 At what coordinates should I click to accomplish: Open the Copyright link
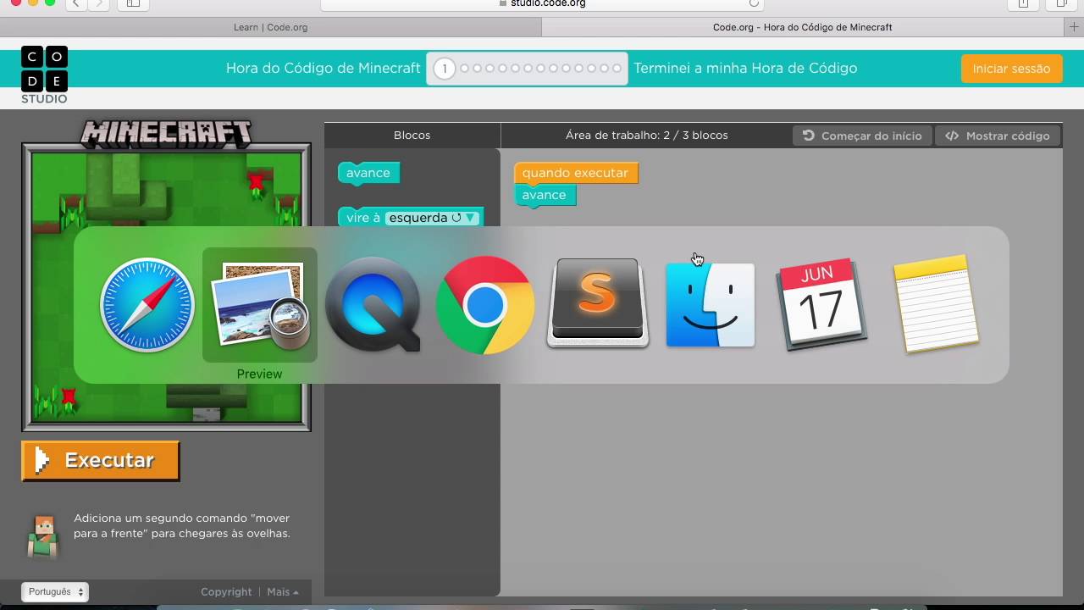tap(226, 592)
